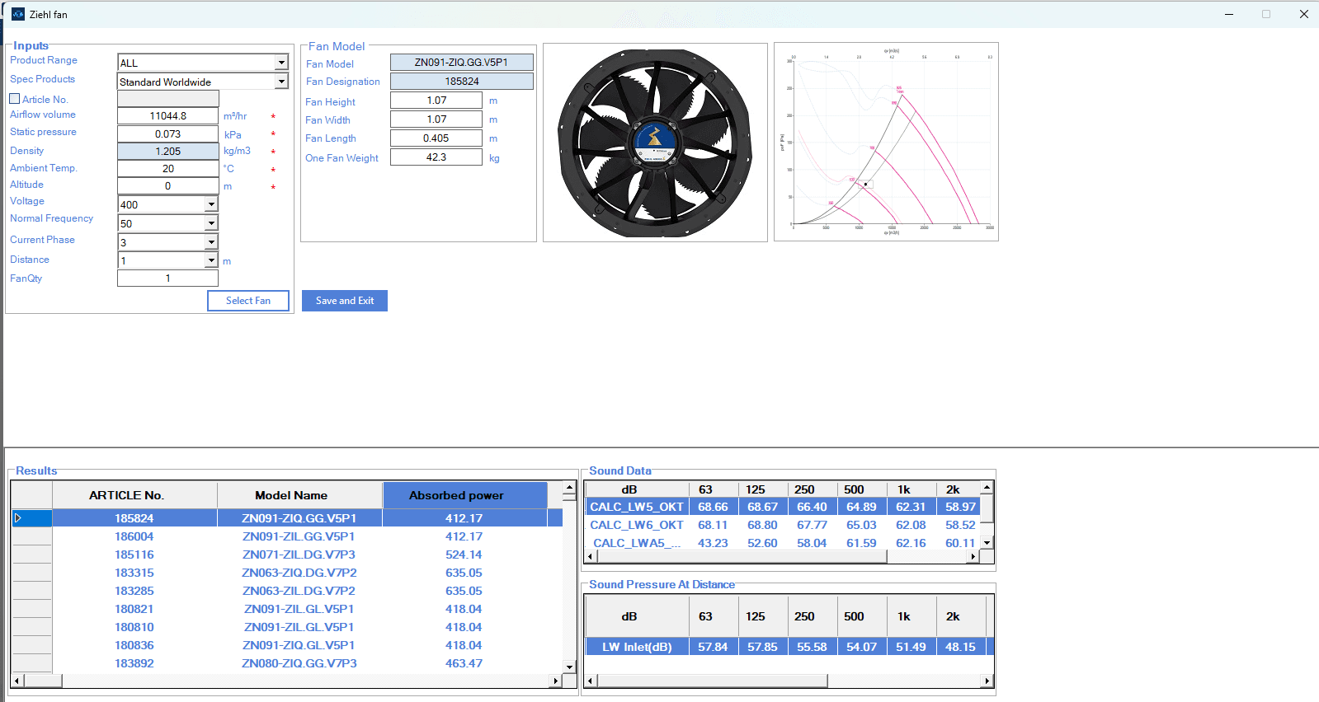This screenshot has height=702, width=1319.
Task: Click the Sound Data scroll-right arrow
Action: click(x=973, y=557)
